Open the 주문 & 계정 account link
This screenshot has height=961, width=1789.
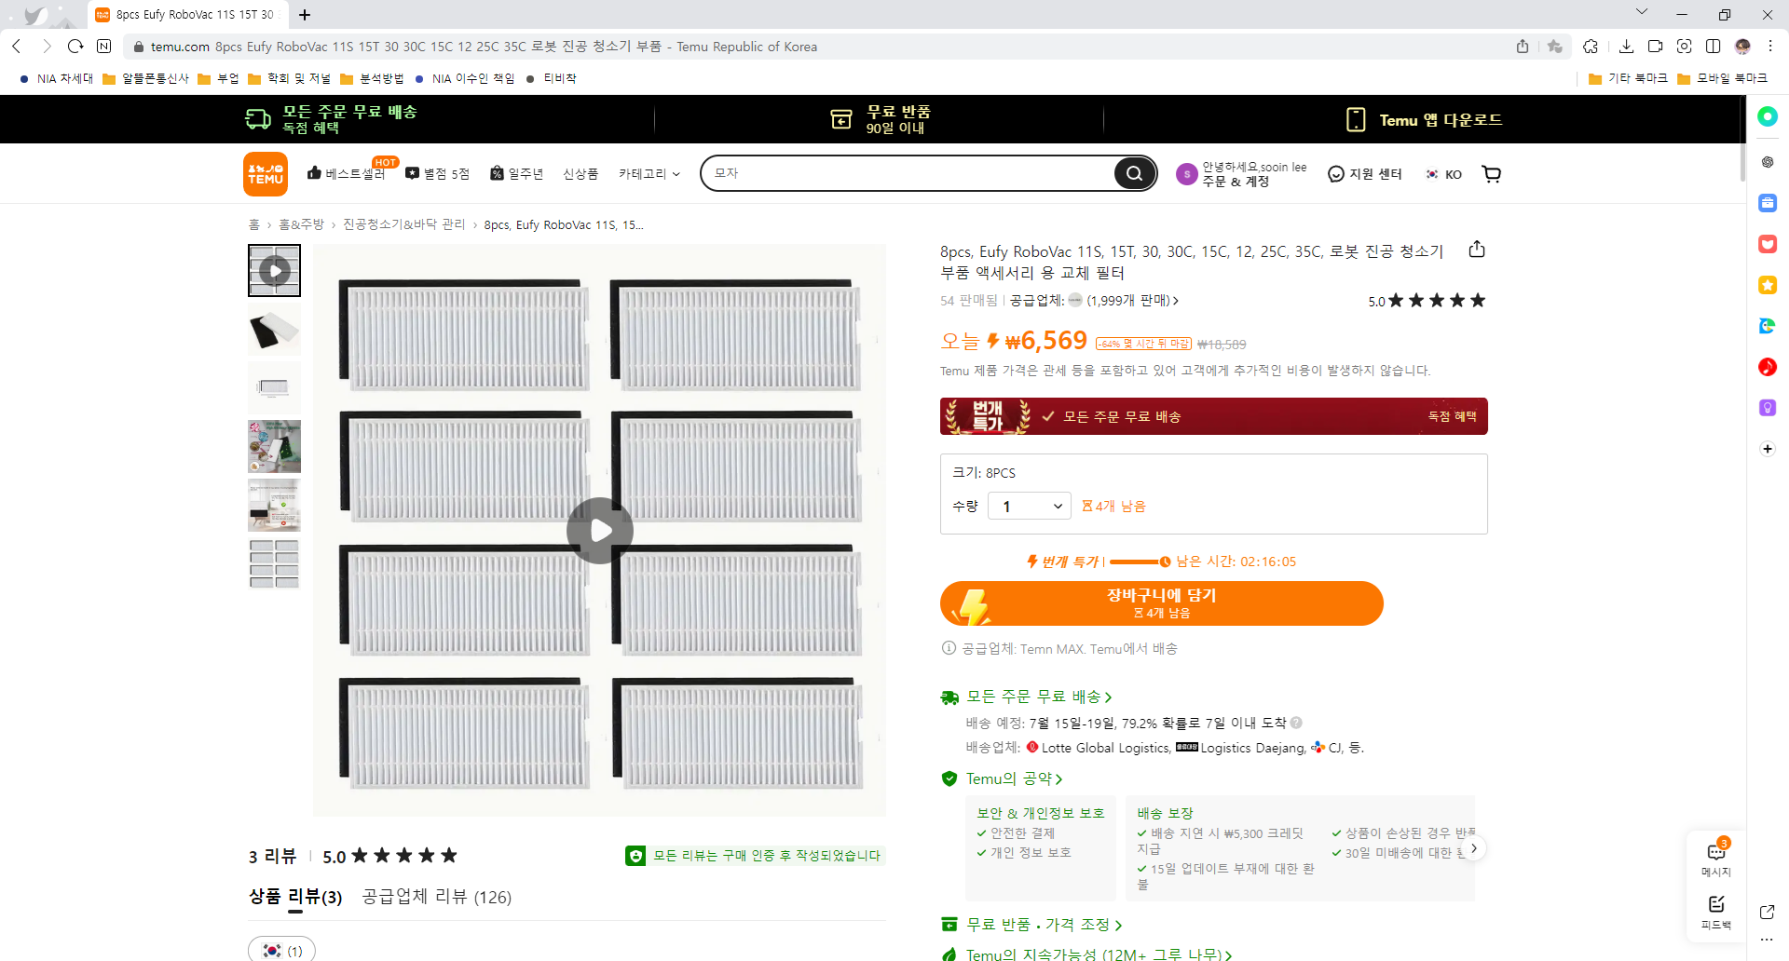[1236, 182]
